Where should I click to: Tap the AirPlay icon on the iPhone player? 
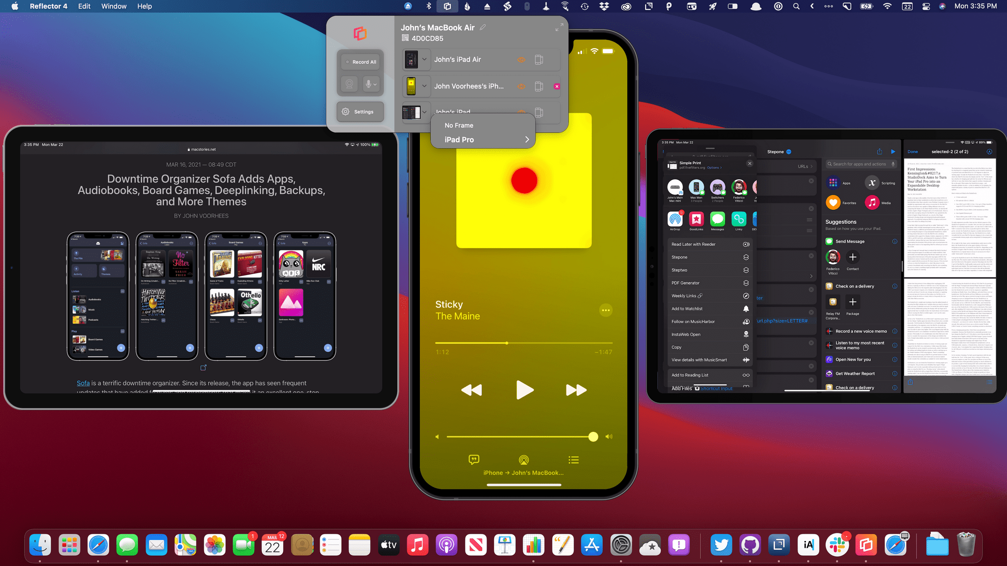(x=524, y=460)
